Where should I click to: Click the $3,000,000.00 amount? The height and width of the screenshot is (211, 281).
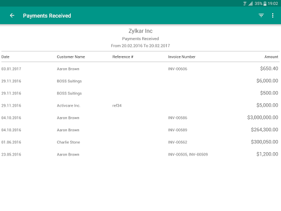pyautogui.click(x=263, y=118)
